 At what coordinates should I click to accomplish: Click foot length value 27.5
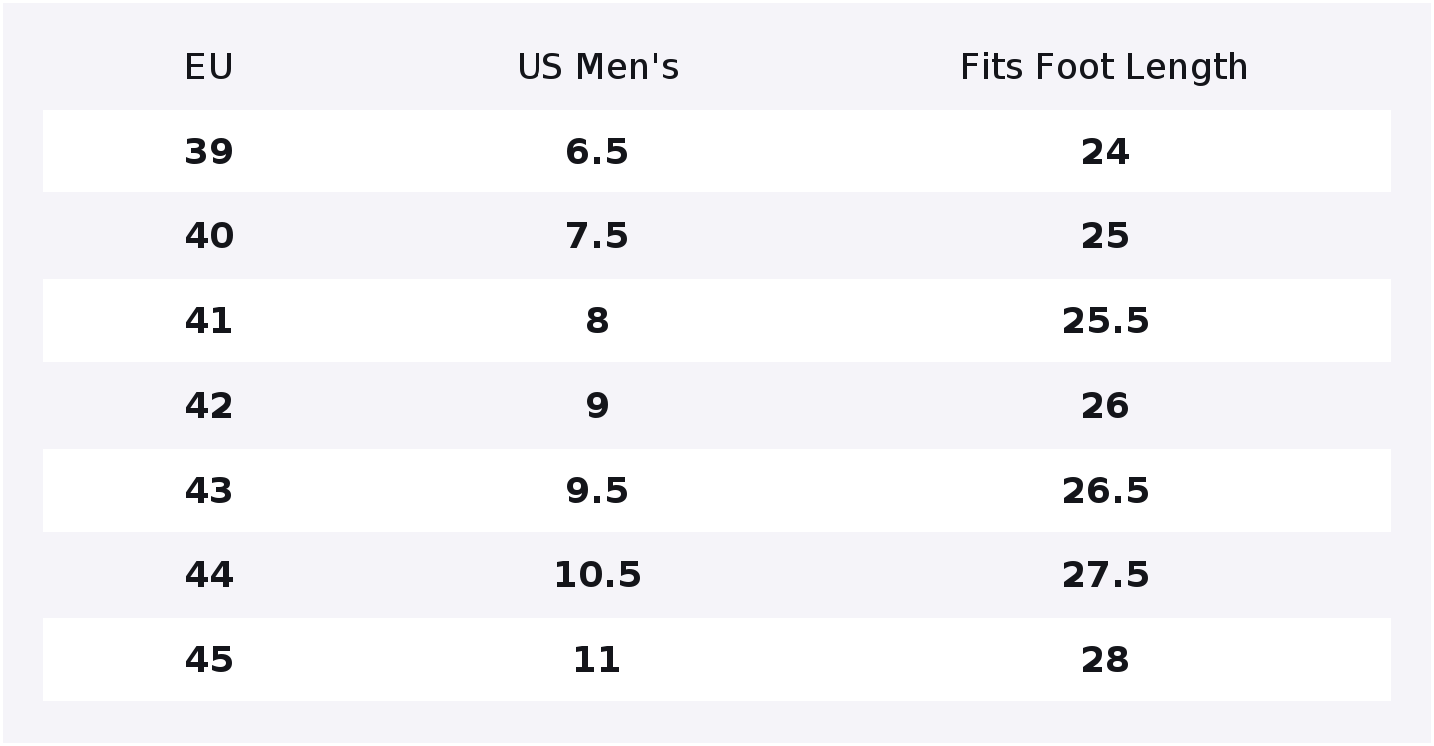(x=1105, y=575)
